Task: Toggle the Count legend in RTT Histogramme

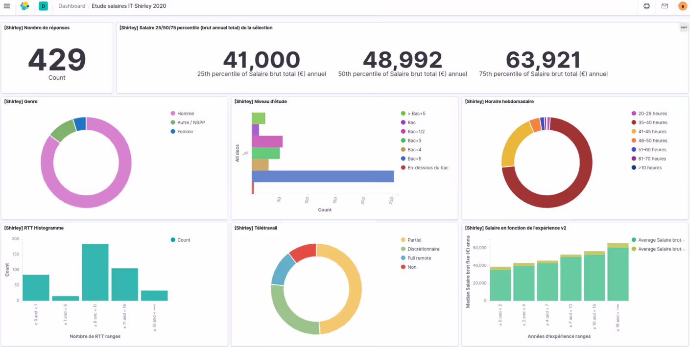Action: coord(184,240)
